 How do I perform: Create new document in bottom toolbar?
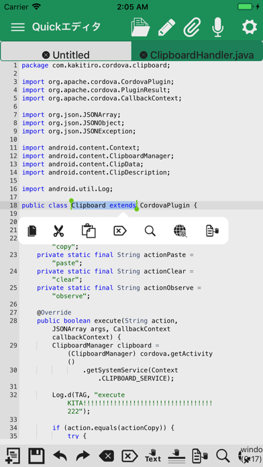[13, 456]
